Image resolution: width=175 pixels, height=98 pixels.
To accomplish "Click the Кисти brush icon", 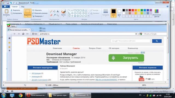I will pyautogui.click(x=63, y=11).
